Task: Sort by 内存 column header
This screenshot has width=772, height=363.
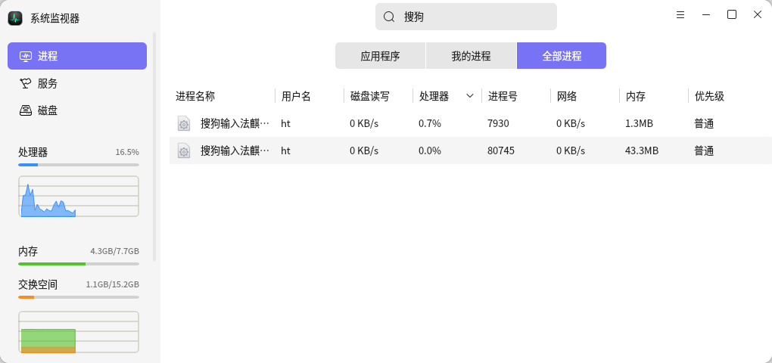Action: 655,96
